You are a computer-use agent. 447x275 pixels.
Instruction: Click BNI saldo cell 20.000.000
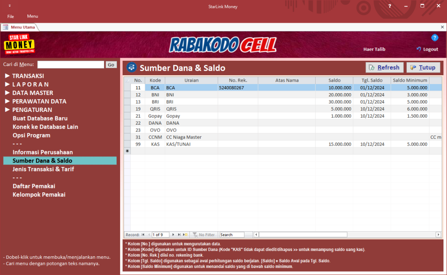(x=334, y=95)
